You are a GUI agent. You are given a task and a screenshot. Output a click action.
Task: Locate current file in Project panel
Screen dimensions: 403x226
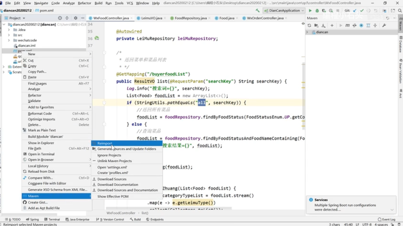pos(60,18)
